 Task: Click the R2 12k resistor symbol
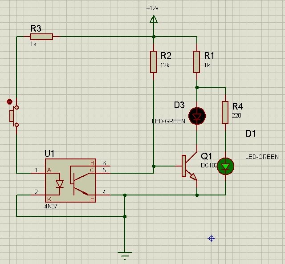click(x=153, y=61)
